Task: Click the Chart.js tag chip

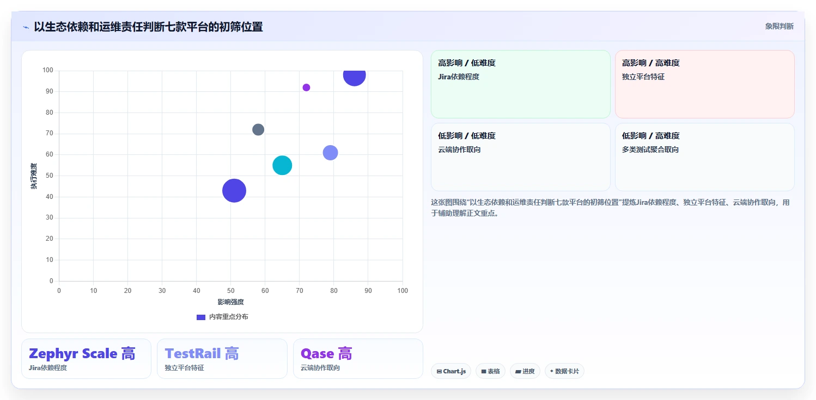Action: pos(451,371)
